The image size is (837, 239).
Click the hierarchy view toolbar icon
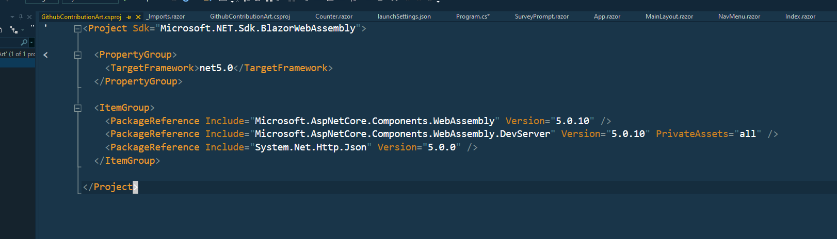[14, 30]
